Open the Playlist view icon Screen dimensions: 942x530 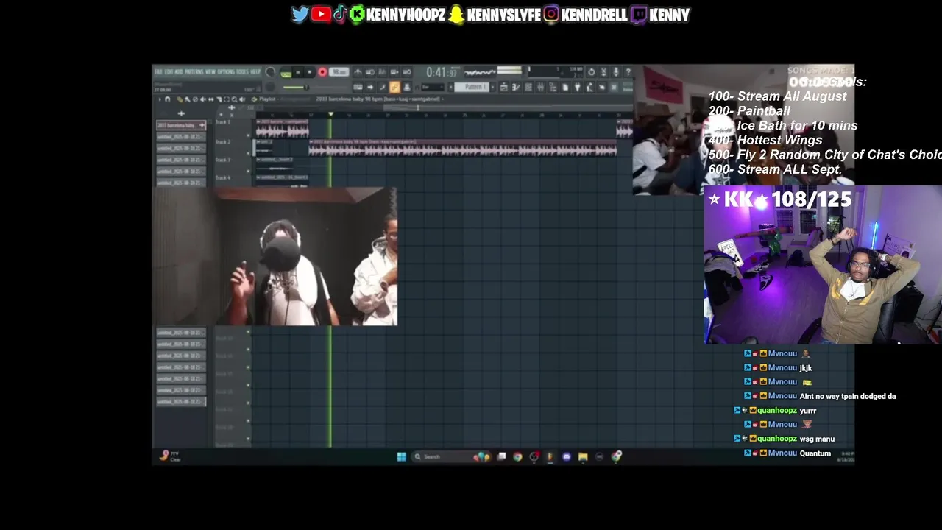pyautogui.click(x=504, y=87)
